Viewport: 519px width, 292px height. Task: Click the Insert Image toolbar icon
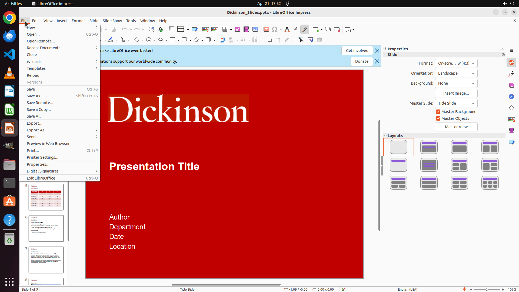coord(237,29)
